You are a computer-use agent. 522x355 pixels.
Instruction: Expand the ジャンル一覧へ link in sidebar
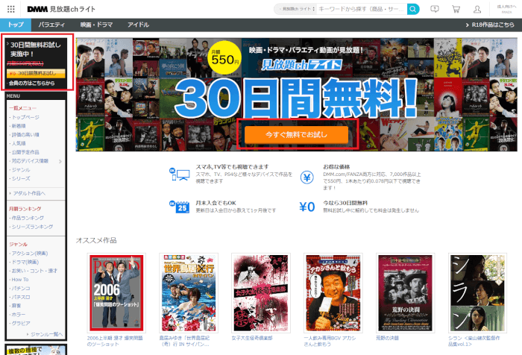[49, 334]
